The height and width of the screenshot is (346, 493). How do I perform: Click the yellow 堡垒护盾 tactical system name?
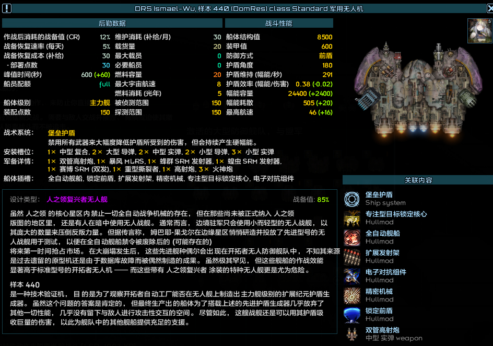pyautogui.click(x=62, y=133)
